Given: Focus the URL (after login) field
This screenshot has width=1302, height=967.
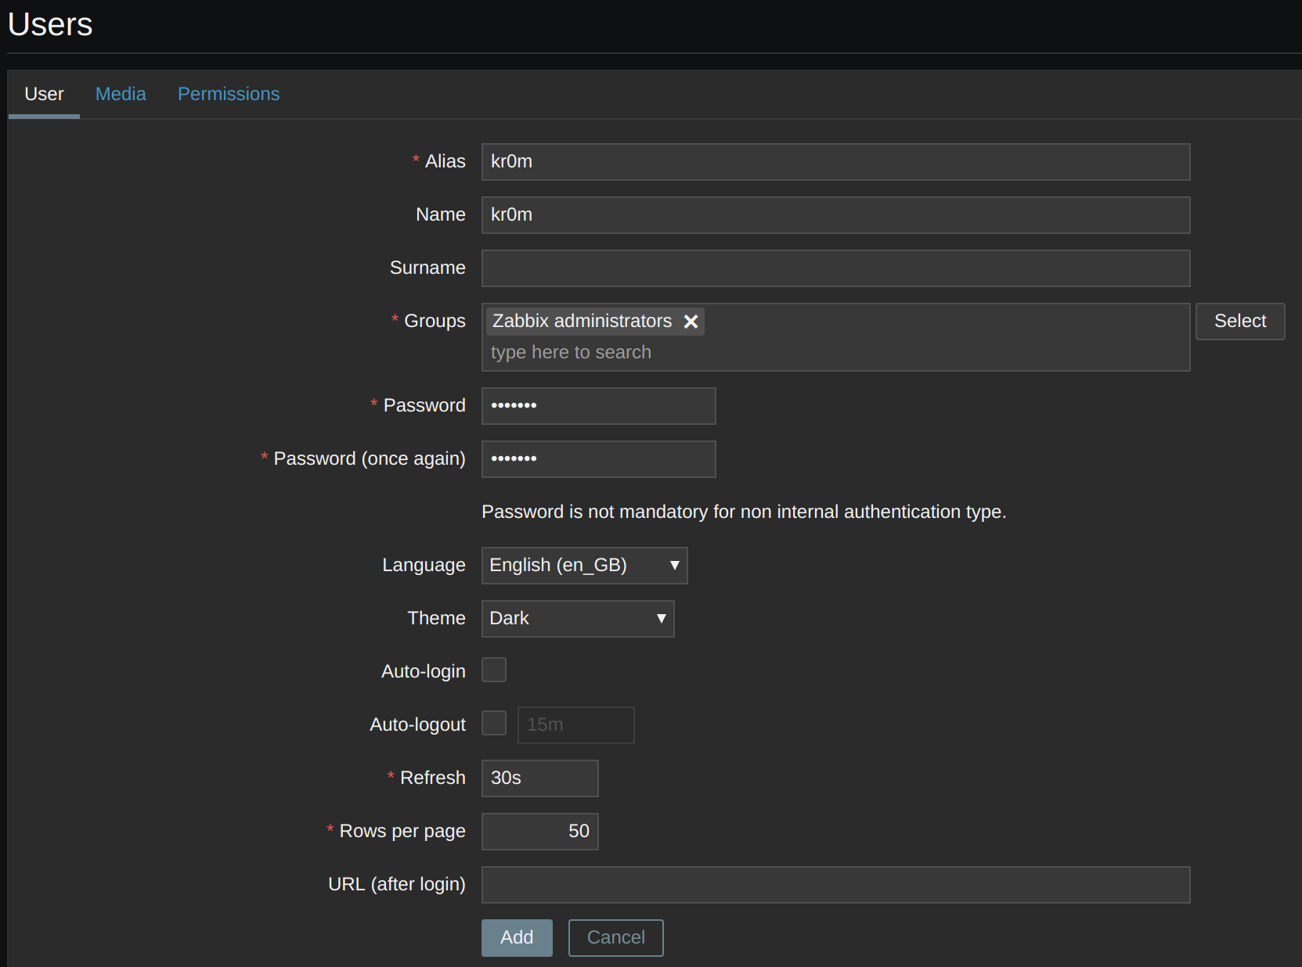Looking at the screenshot, I should tap(835, 885).
